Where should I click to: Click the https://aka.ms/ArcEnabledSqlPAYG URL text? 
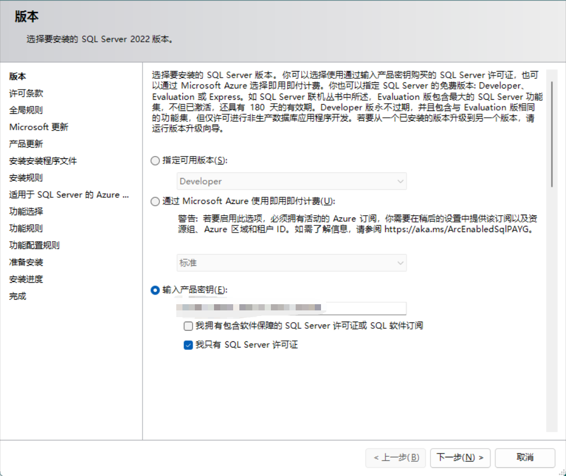456,229
